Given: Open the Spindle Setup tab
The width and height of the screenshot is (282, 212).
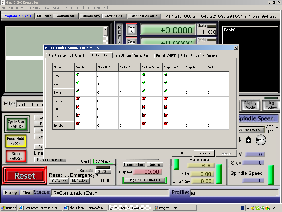Looking at the screenshot, I should (189, 56).
